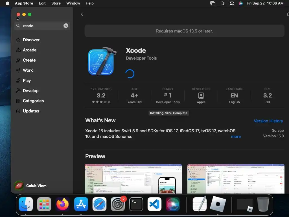This screenshot has width=289, height=217.
Task: Open TextEdit from the Dock
Action: point(200,204)
